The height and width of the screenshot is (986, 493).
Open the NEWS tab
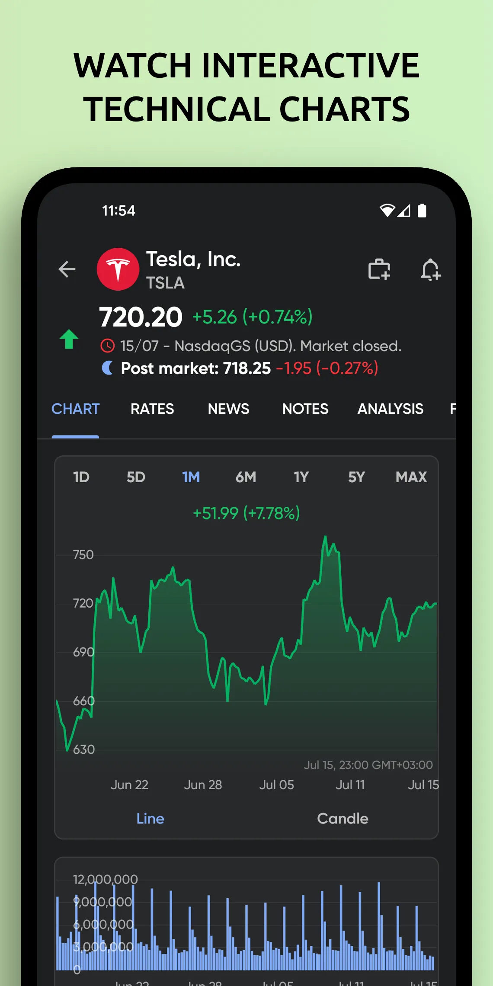pos(228,409)
